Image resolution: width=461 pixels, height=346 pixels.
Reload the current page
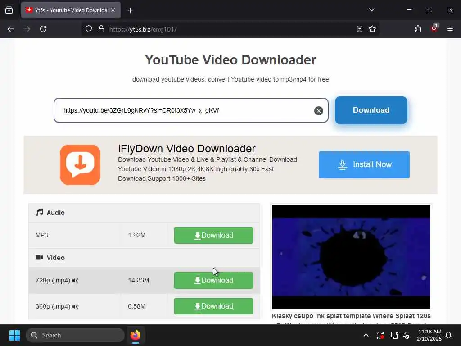43,29
